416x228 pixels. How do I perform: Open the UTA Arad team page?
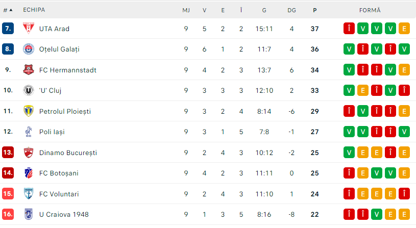[54, 29]
